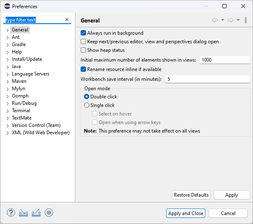
Task: Select the Double click radio button
Action: pos(87,97)
